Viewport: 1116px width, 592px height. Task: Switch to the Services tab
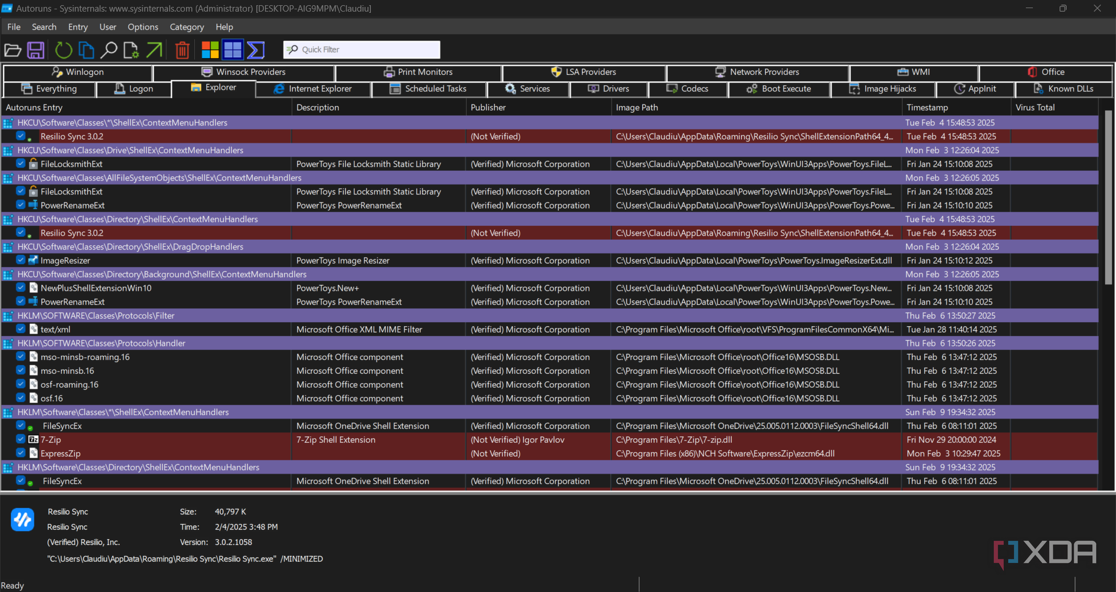click(x=528, y=89)
